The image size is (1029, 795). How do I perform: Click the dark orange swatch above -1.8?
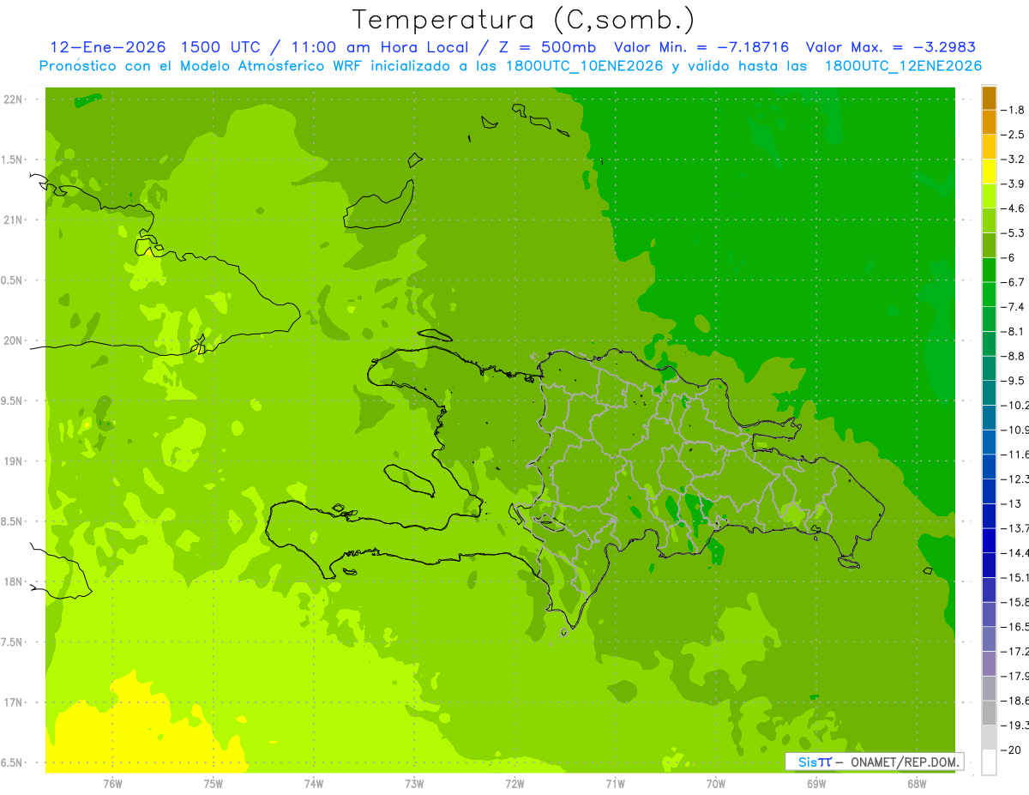[989, 98]
